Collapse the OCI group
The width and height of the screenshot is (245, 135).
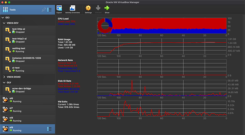(x=3, y=18)
